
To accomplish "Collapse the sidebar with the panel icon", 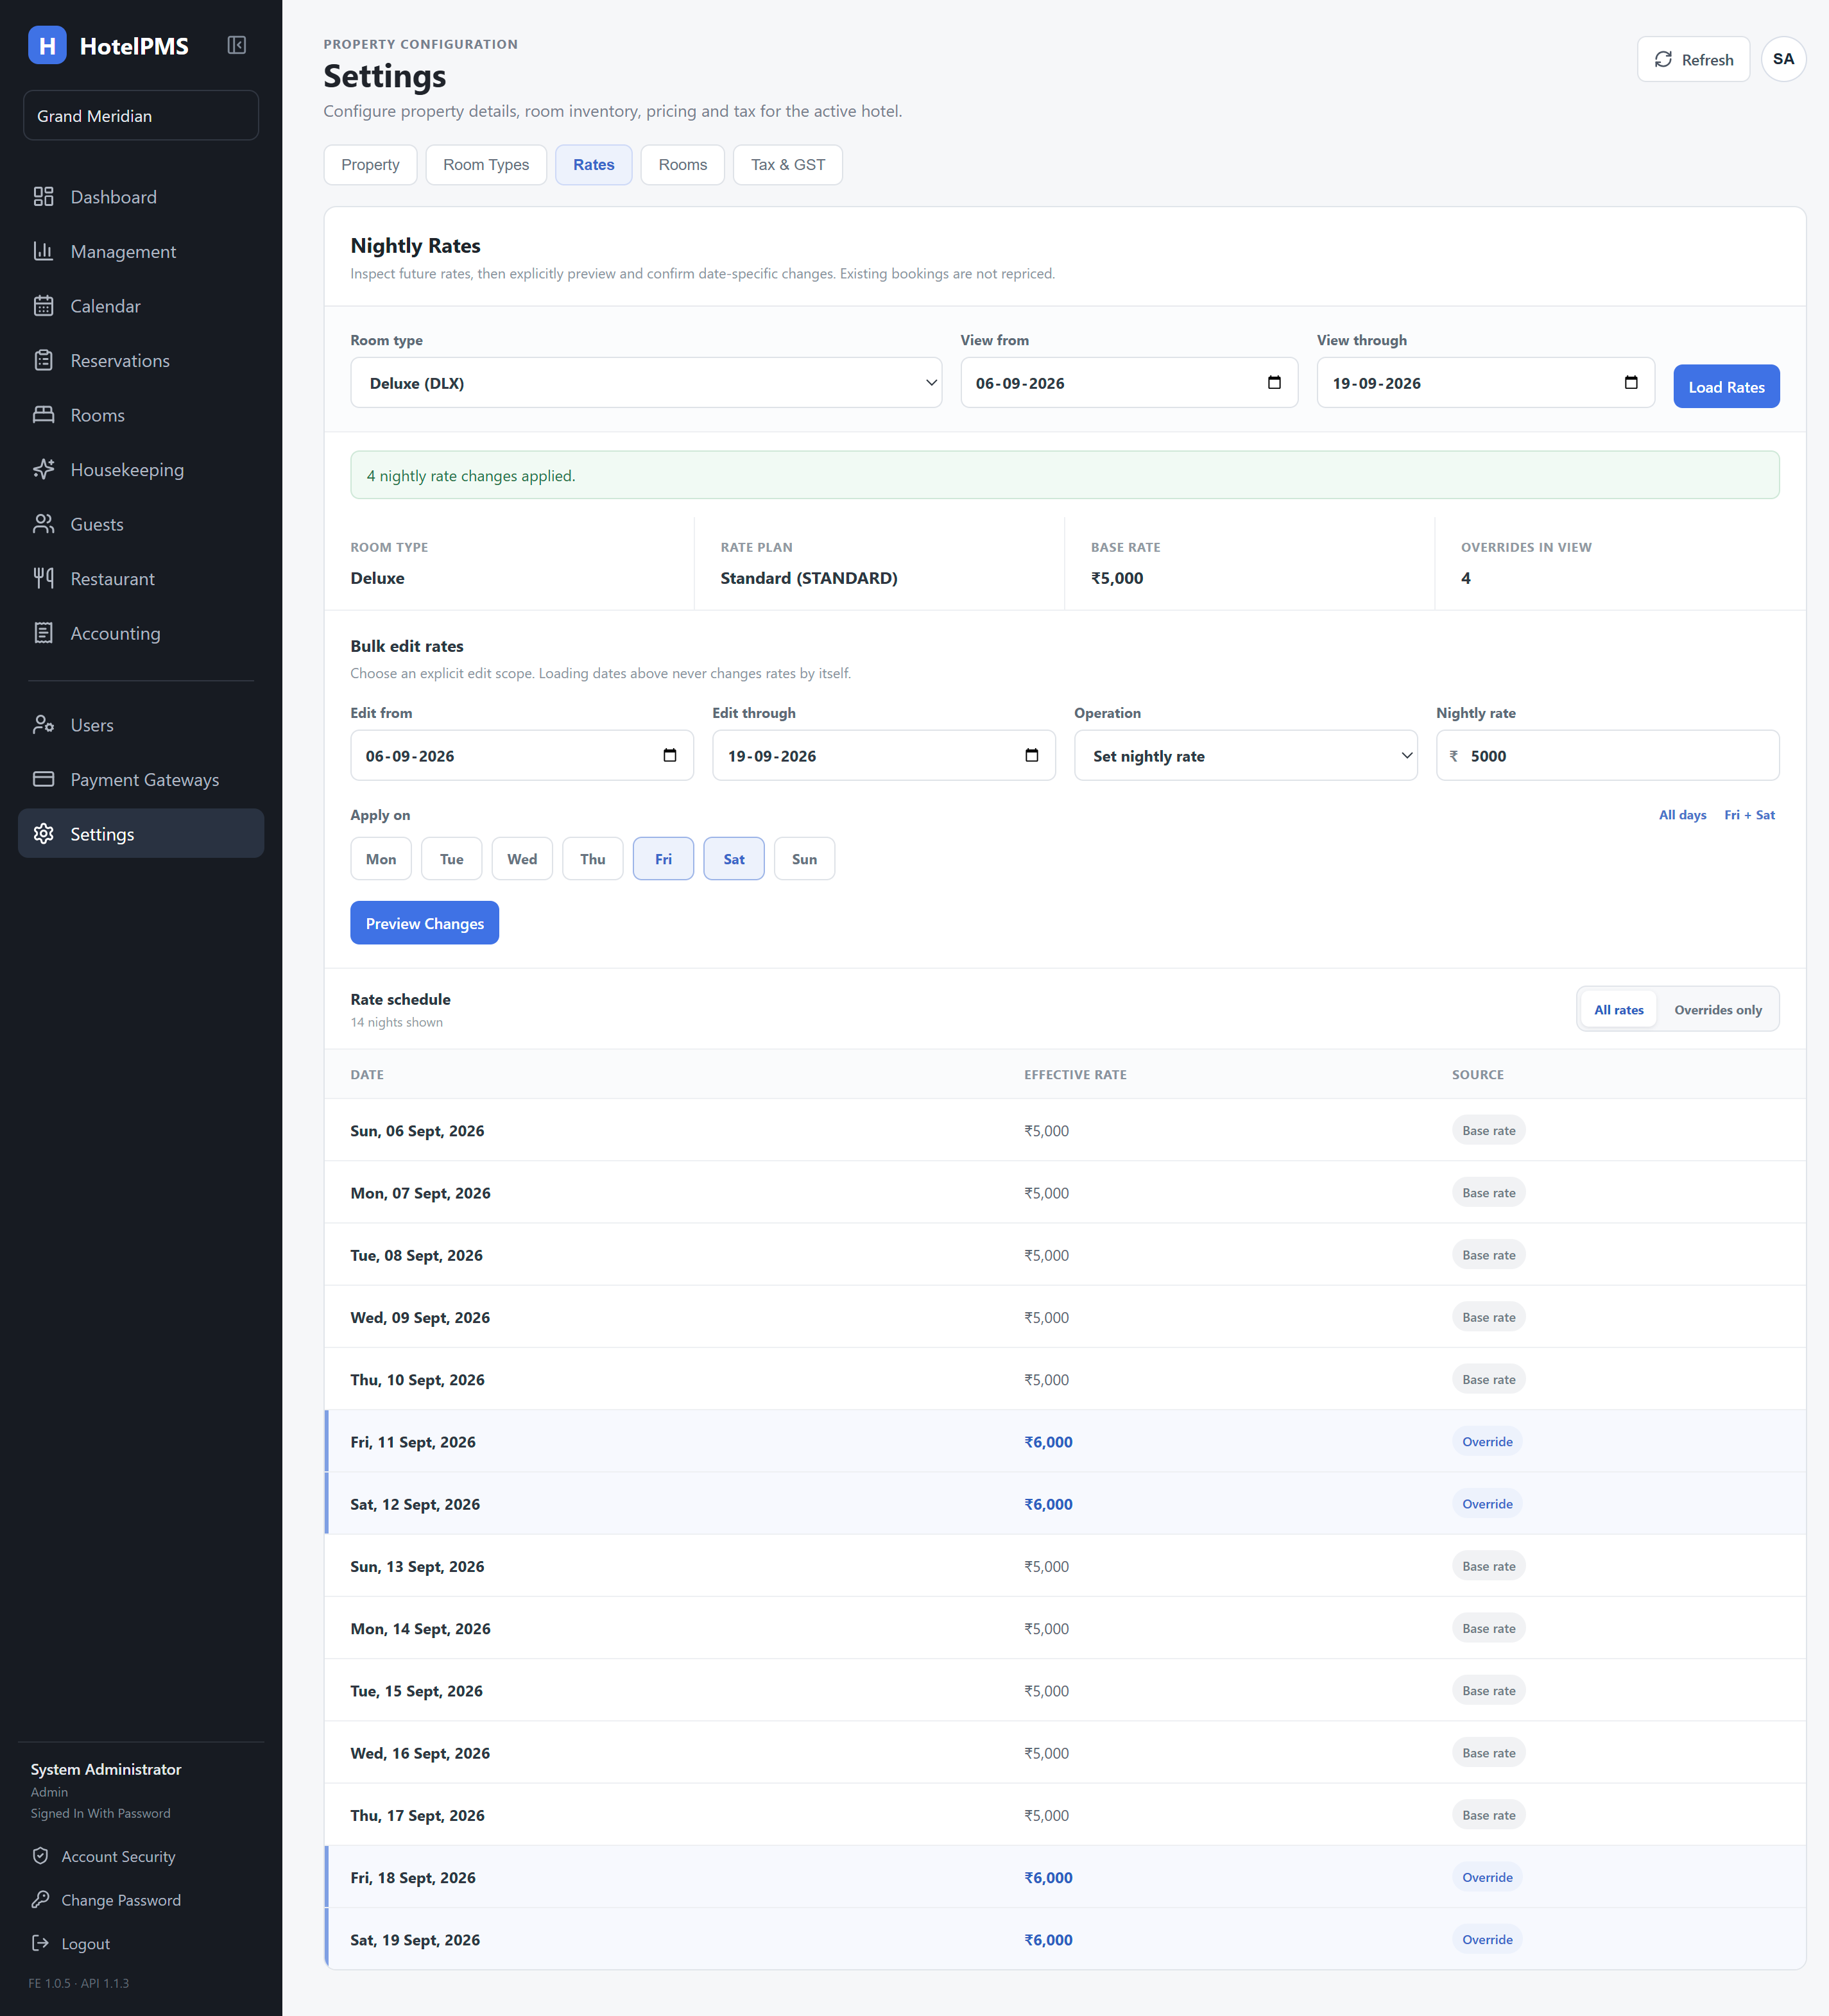I will (x=237, y=45).
